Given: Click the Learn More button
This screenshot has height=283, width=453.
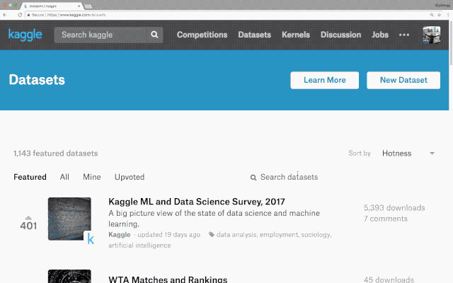Looking at the screenshot, I should pyautogui.click(x=325, y=80).
